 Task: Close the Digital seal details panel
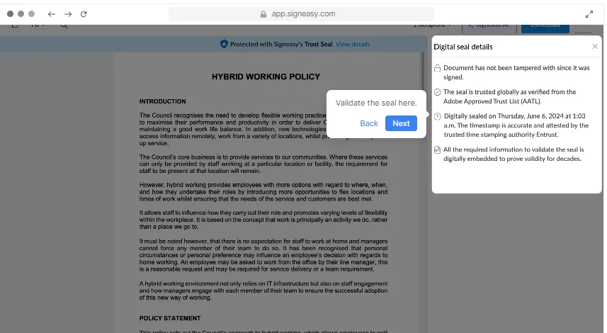point(595,47)
